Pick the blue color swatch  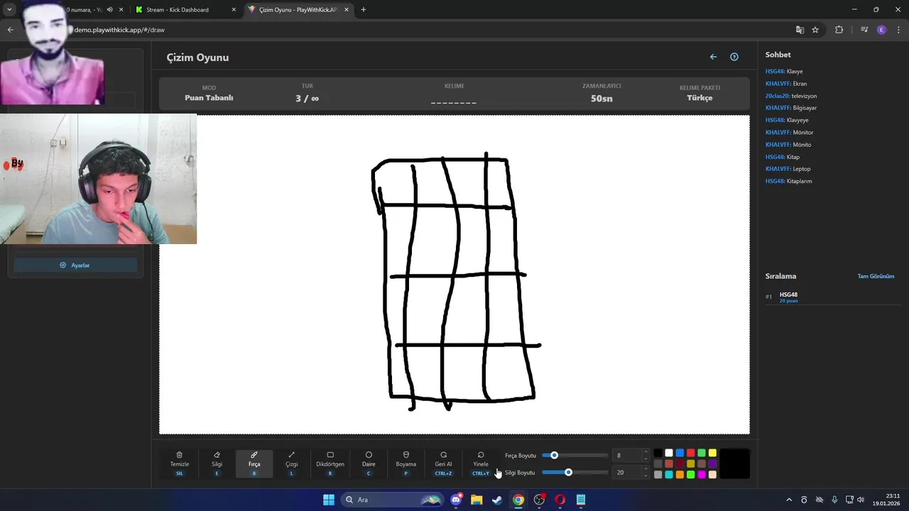coord(680,453)
